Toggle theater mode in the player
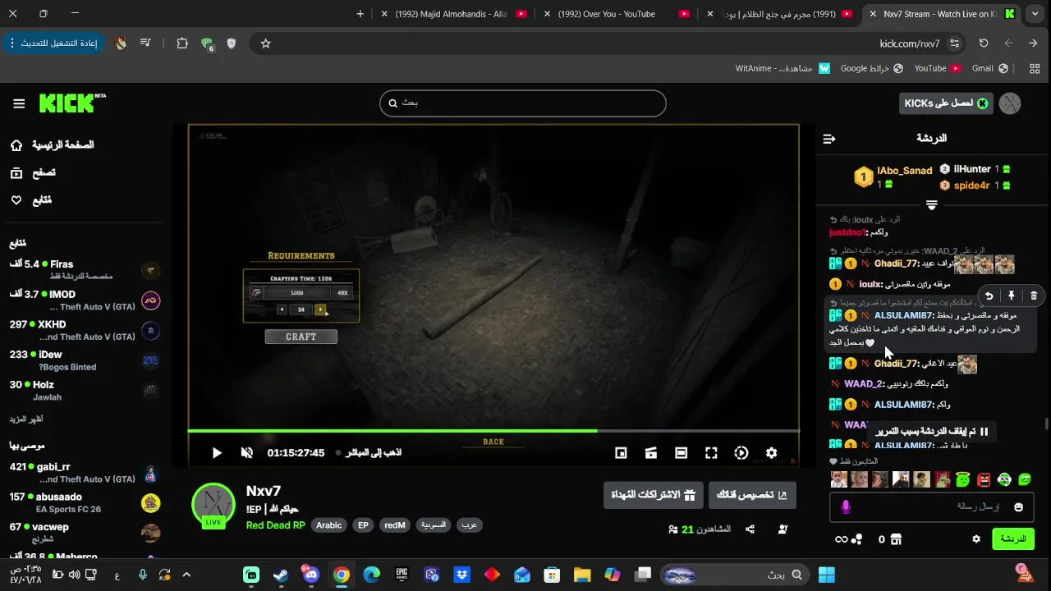Image resolution: width=1051 pixels, height=591 pixels. coord(681,453)
